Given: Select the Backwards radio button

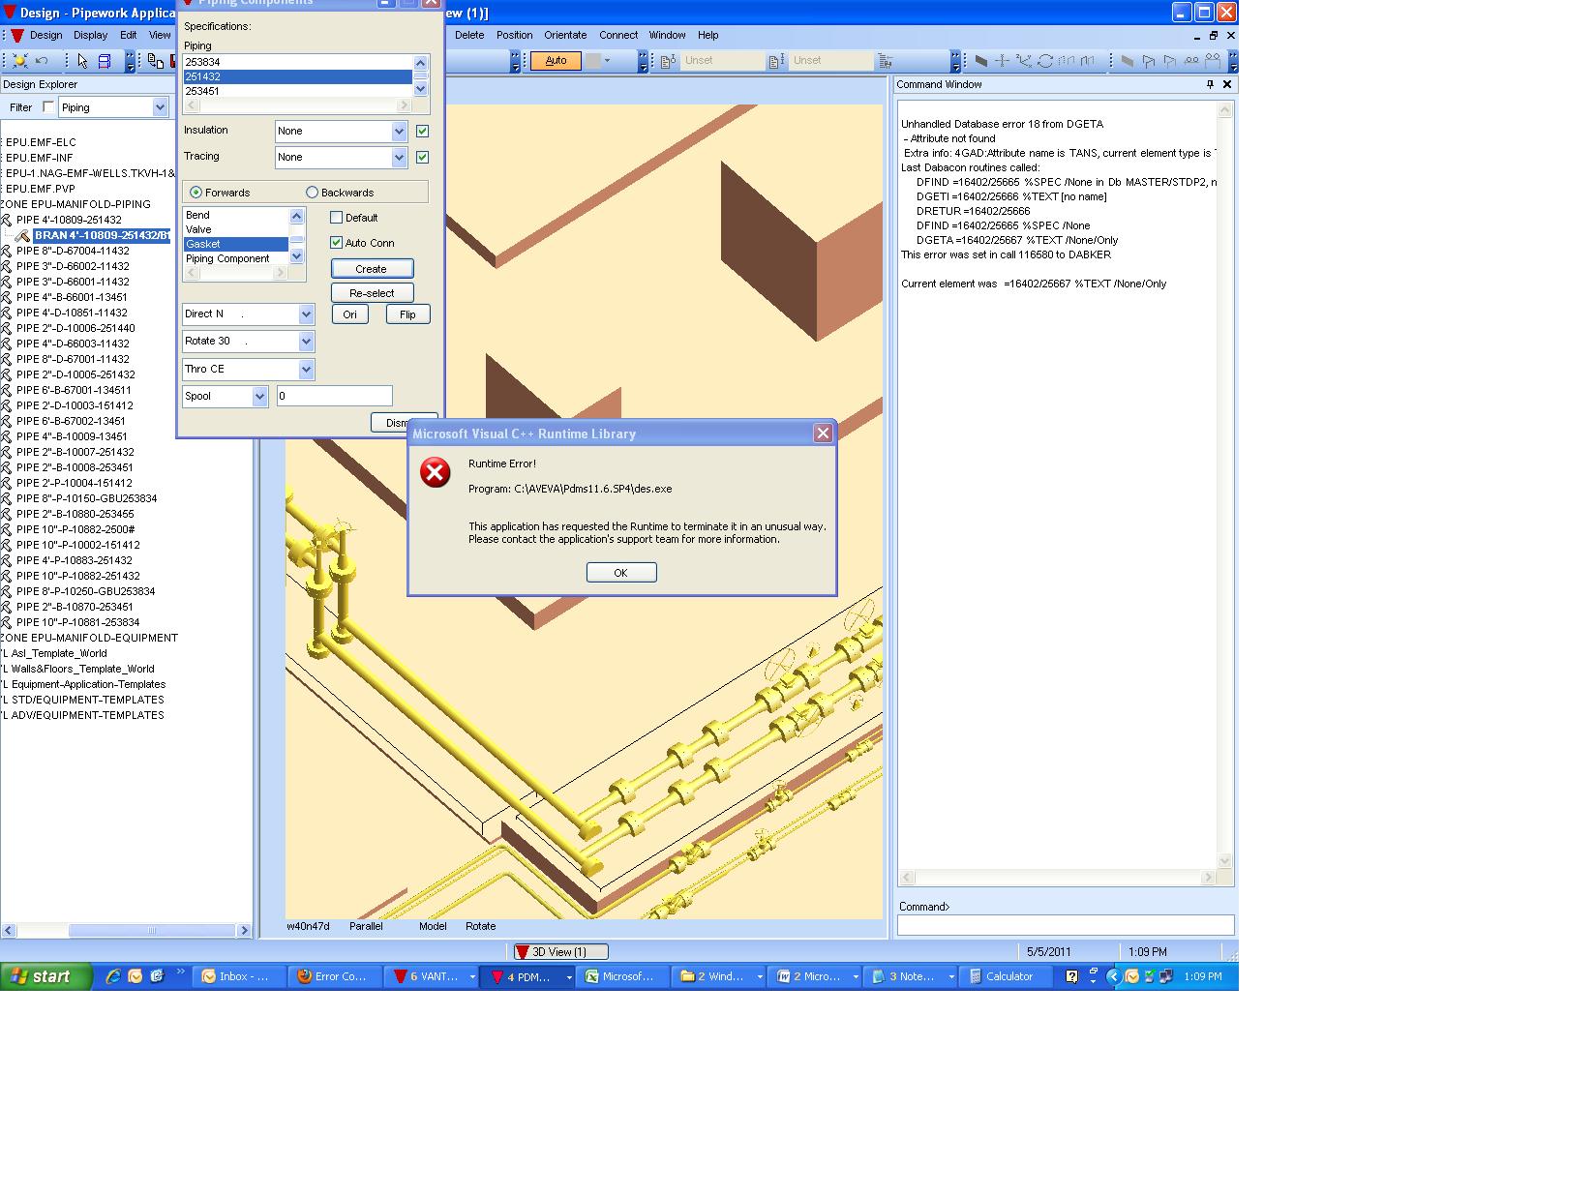Looking at the screenshot, I should pos(312,193).
